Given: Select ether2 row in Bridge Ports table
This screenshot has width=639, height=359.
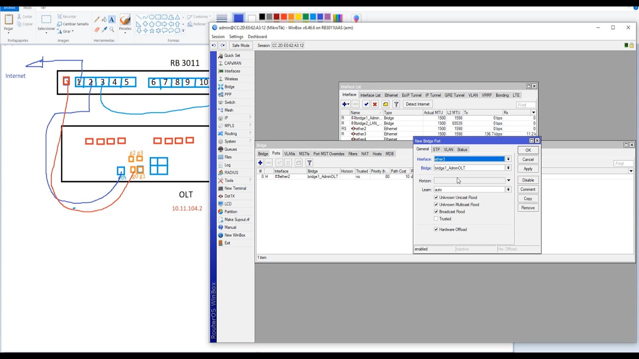Looking at the screenshot, I should tap(334, 177).
